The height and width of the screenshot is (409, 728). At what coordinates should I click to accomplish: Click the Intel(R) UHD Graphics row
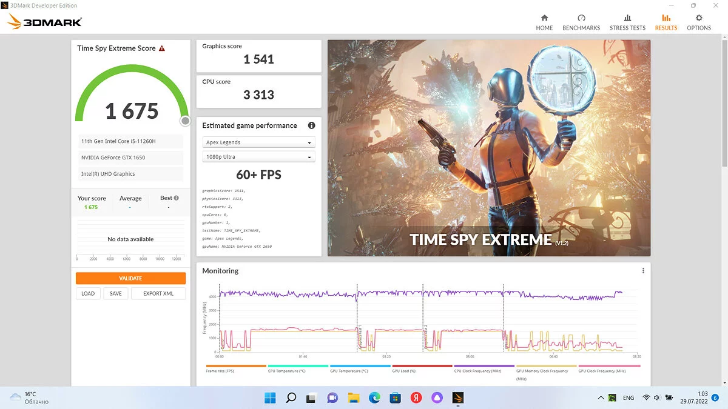click(130, 174)
